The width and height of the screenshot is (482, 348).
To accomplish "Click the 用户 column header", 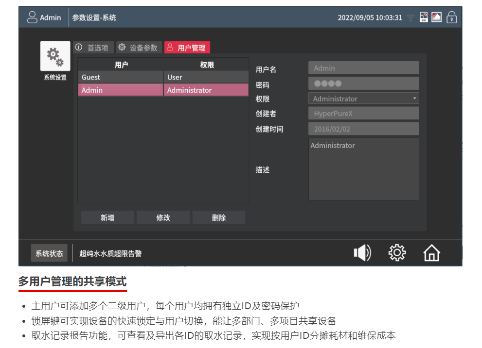I will click(121, 65).
